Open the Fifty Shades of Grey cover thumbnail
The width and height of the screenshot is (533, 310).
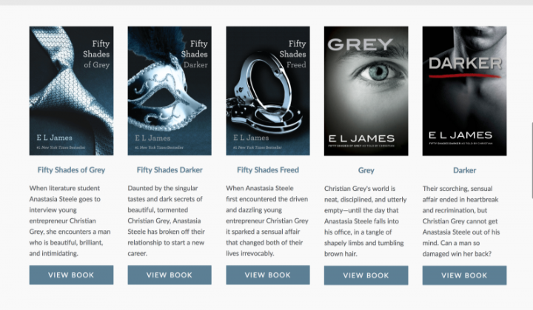pyautogui.click(x=71, y=91)
